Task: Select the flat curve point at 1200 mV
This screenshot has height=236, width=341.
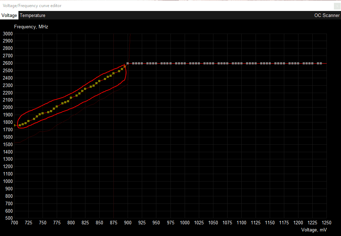Action: click(x=298, y=63)
